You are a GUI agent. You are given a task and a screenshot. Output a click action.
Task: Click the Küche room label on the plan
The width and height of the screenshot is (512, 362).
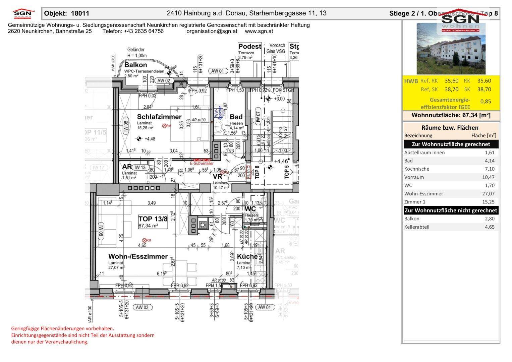(247, 256)
